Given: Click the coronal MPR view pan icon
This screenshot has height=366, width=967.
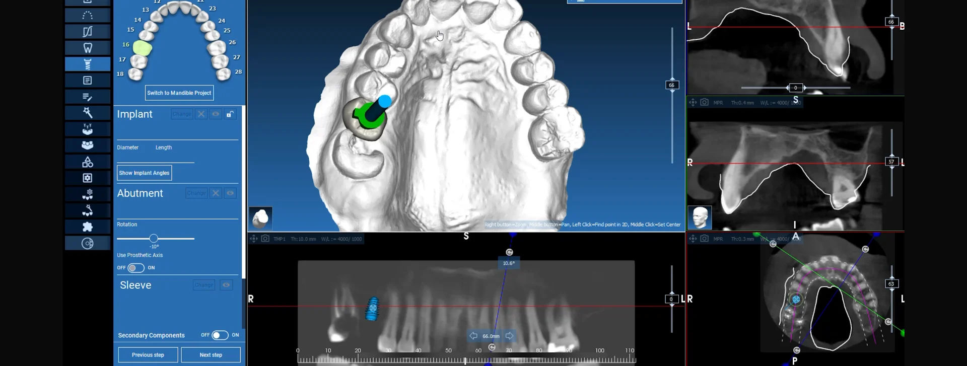Looking at the screenshot, I should click(x=693, y=102).
